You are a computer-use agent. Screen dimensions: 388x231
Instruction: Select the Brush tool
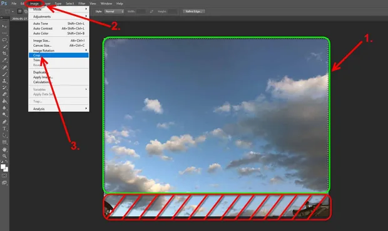click(4, 74)
